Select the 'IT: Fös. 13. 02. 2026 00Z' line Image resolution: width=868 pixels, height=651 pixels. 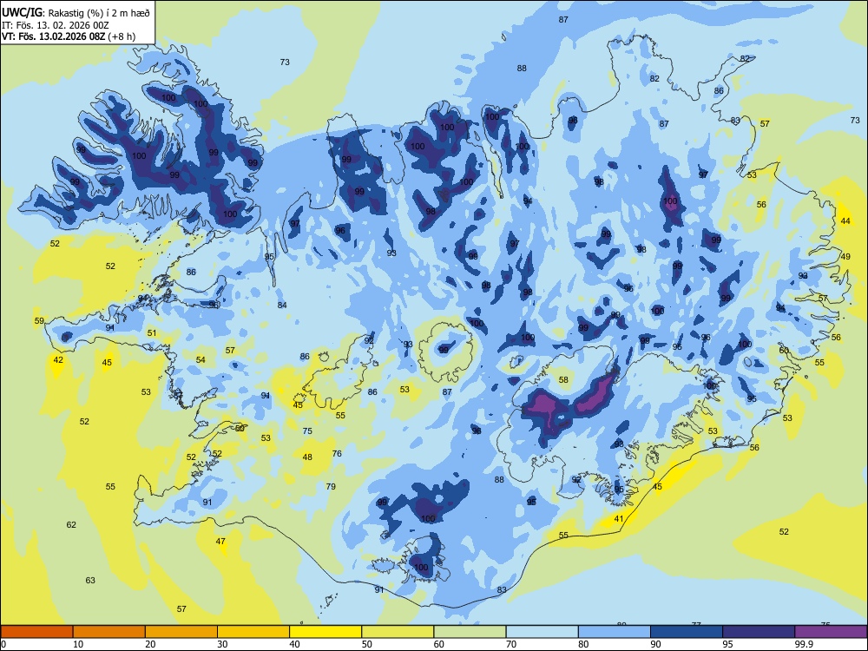(56, 25)
